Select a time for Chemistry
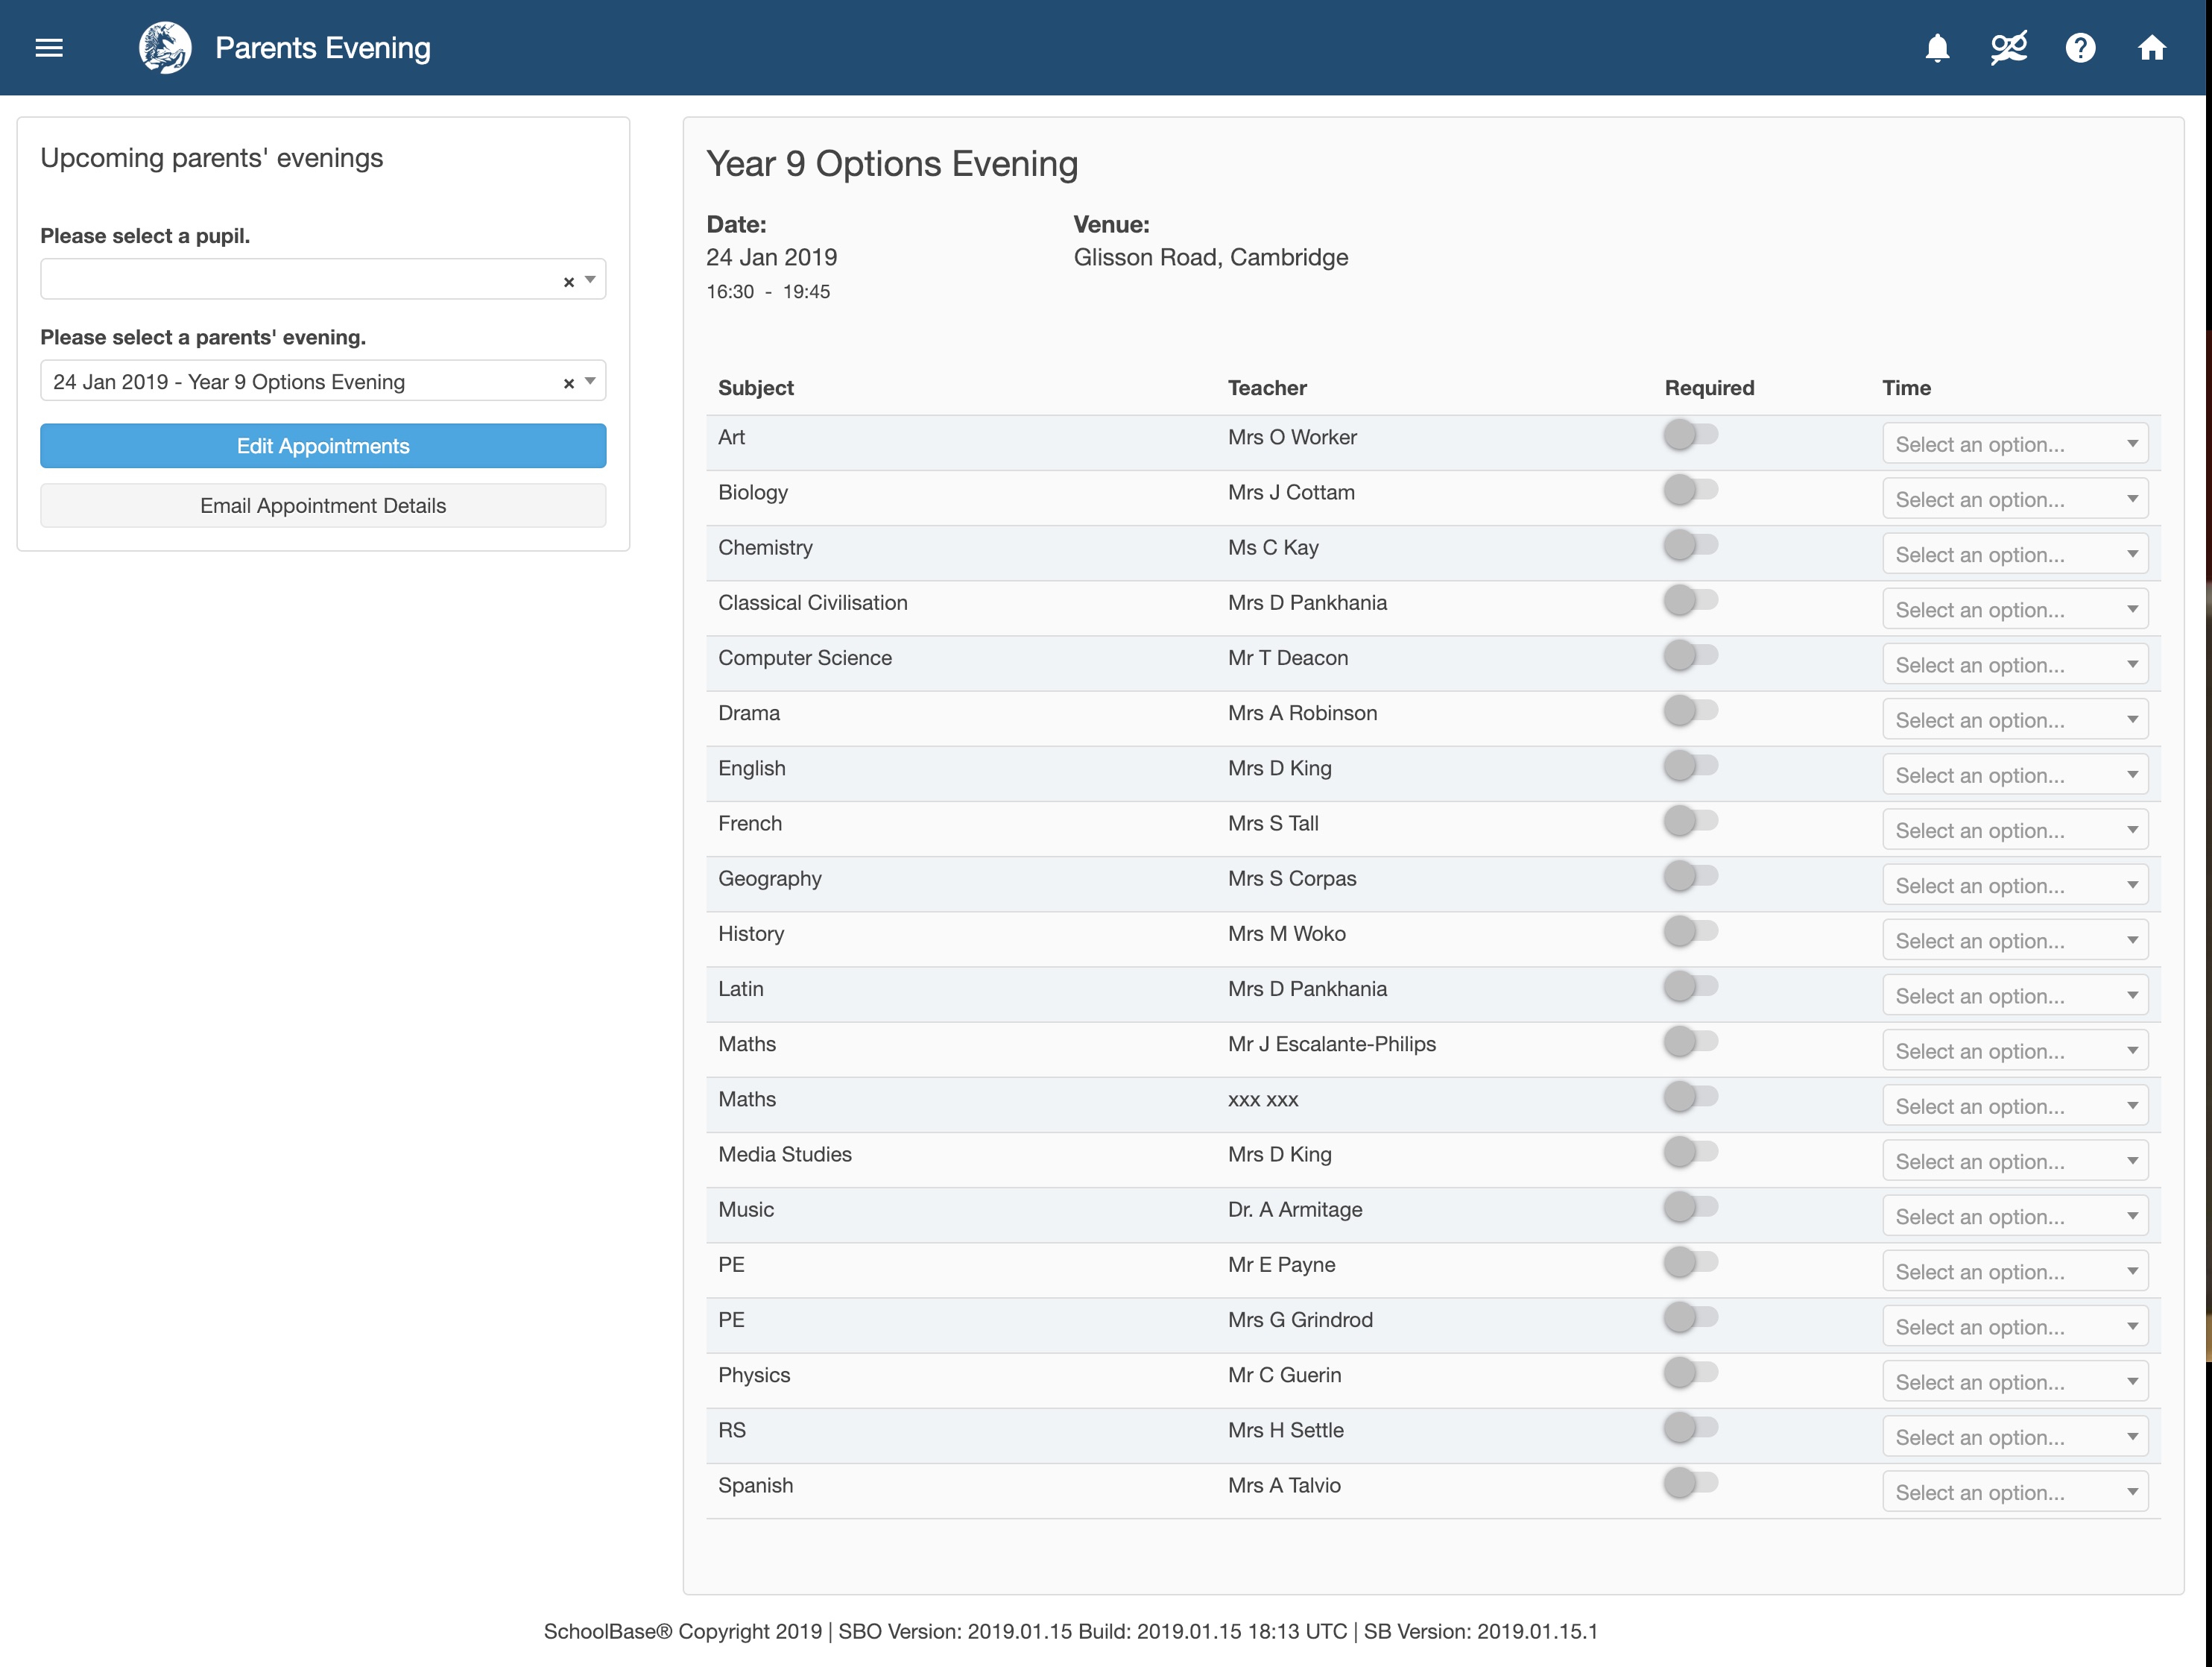 click(x=2015, y=553)
